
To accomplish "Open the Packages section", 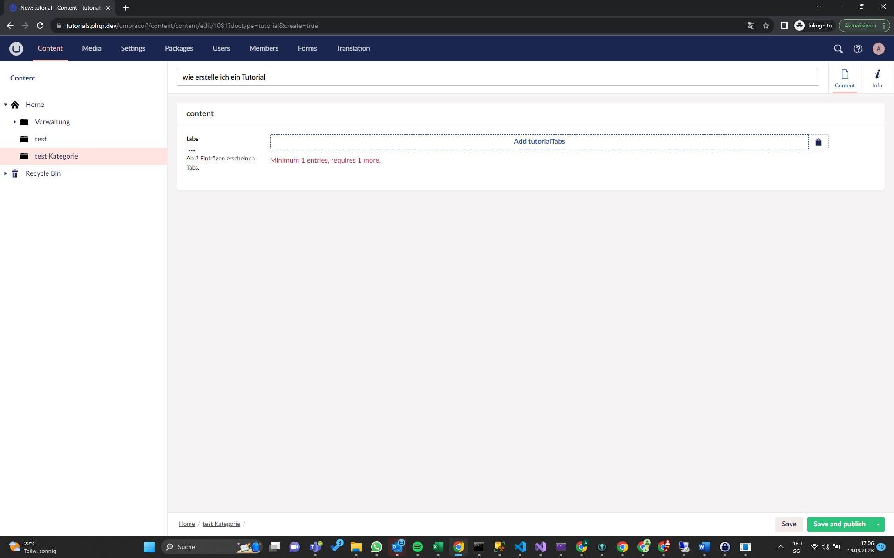I will point(179,48).
